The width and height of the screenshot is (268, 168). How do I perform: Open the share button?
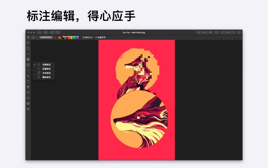[x=239, y=32]
